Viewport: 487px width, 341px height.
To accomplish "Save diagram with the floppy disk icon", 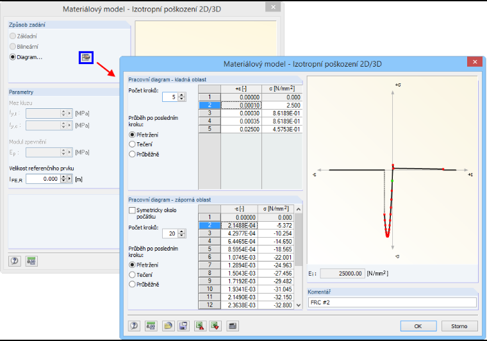I will [183, 326].
